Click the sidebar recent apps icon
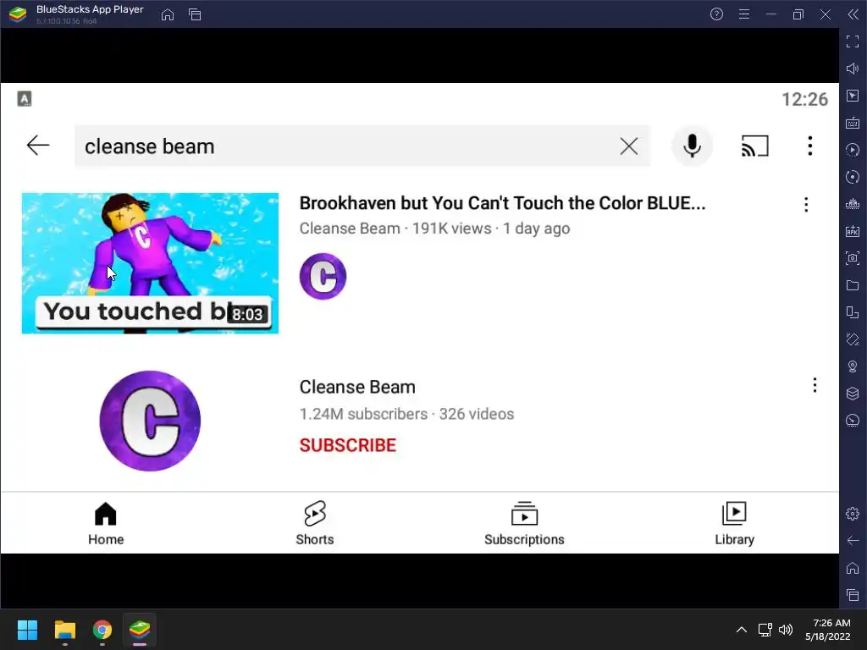Viewport: 867px width, 650px height. (853, 595)
